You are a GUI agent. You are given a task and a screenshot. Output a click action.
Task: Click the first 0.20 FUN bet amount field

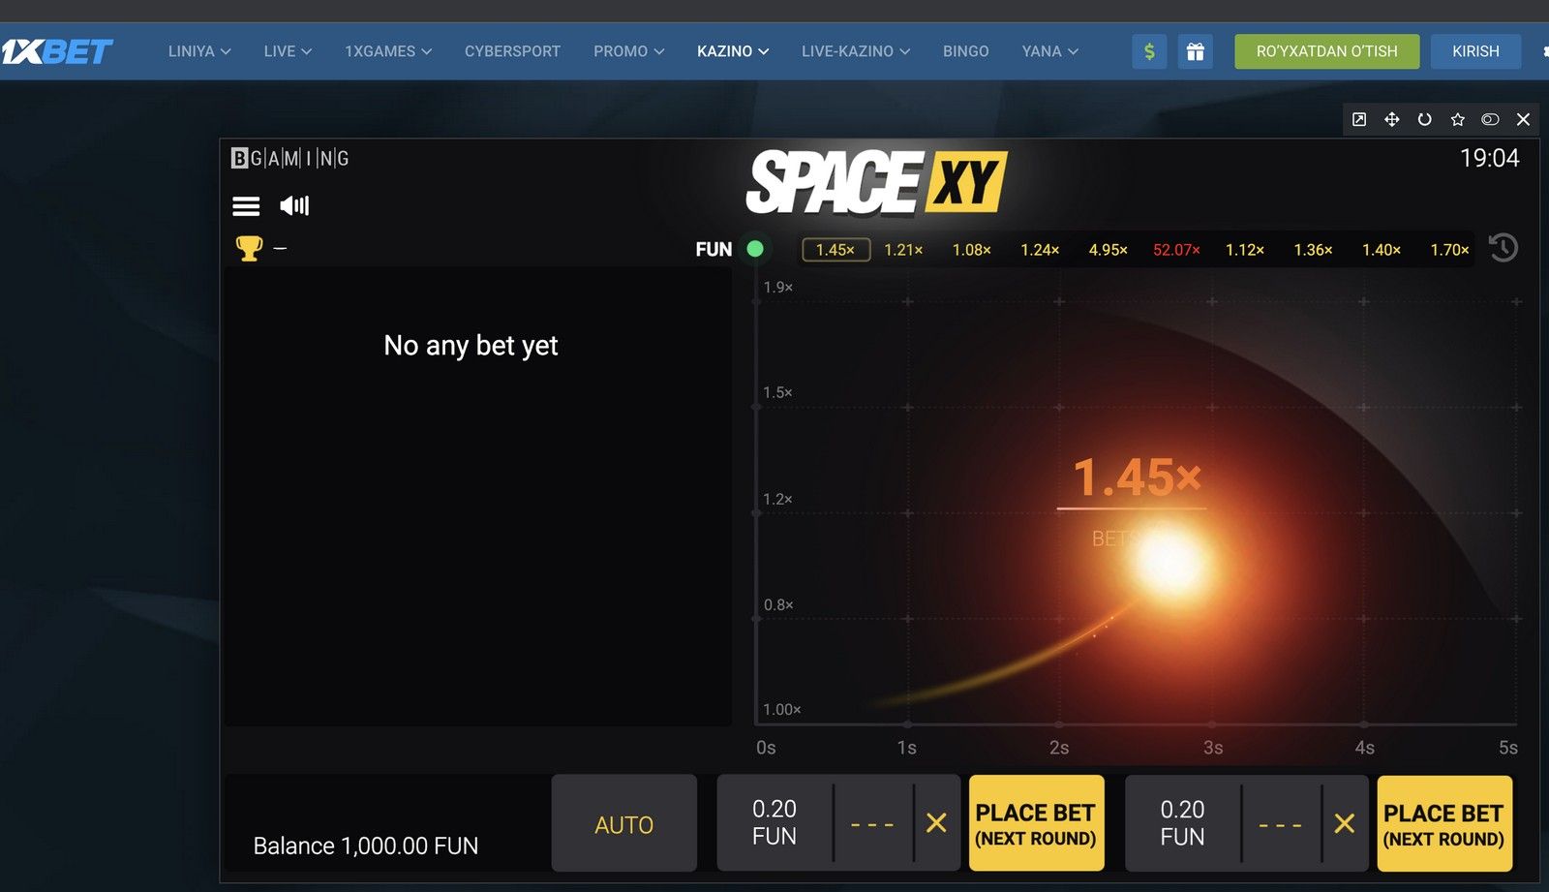tap(774, 822)
